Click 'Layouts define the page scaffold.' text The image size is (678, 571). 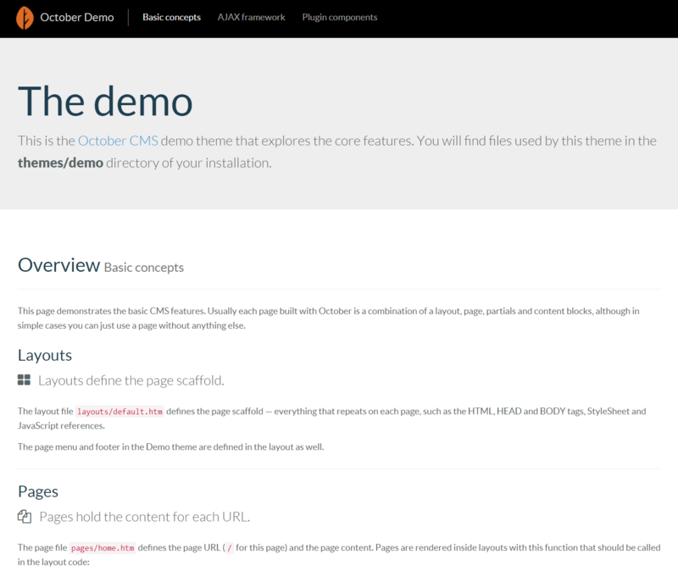(131, 380)
